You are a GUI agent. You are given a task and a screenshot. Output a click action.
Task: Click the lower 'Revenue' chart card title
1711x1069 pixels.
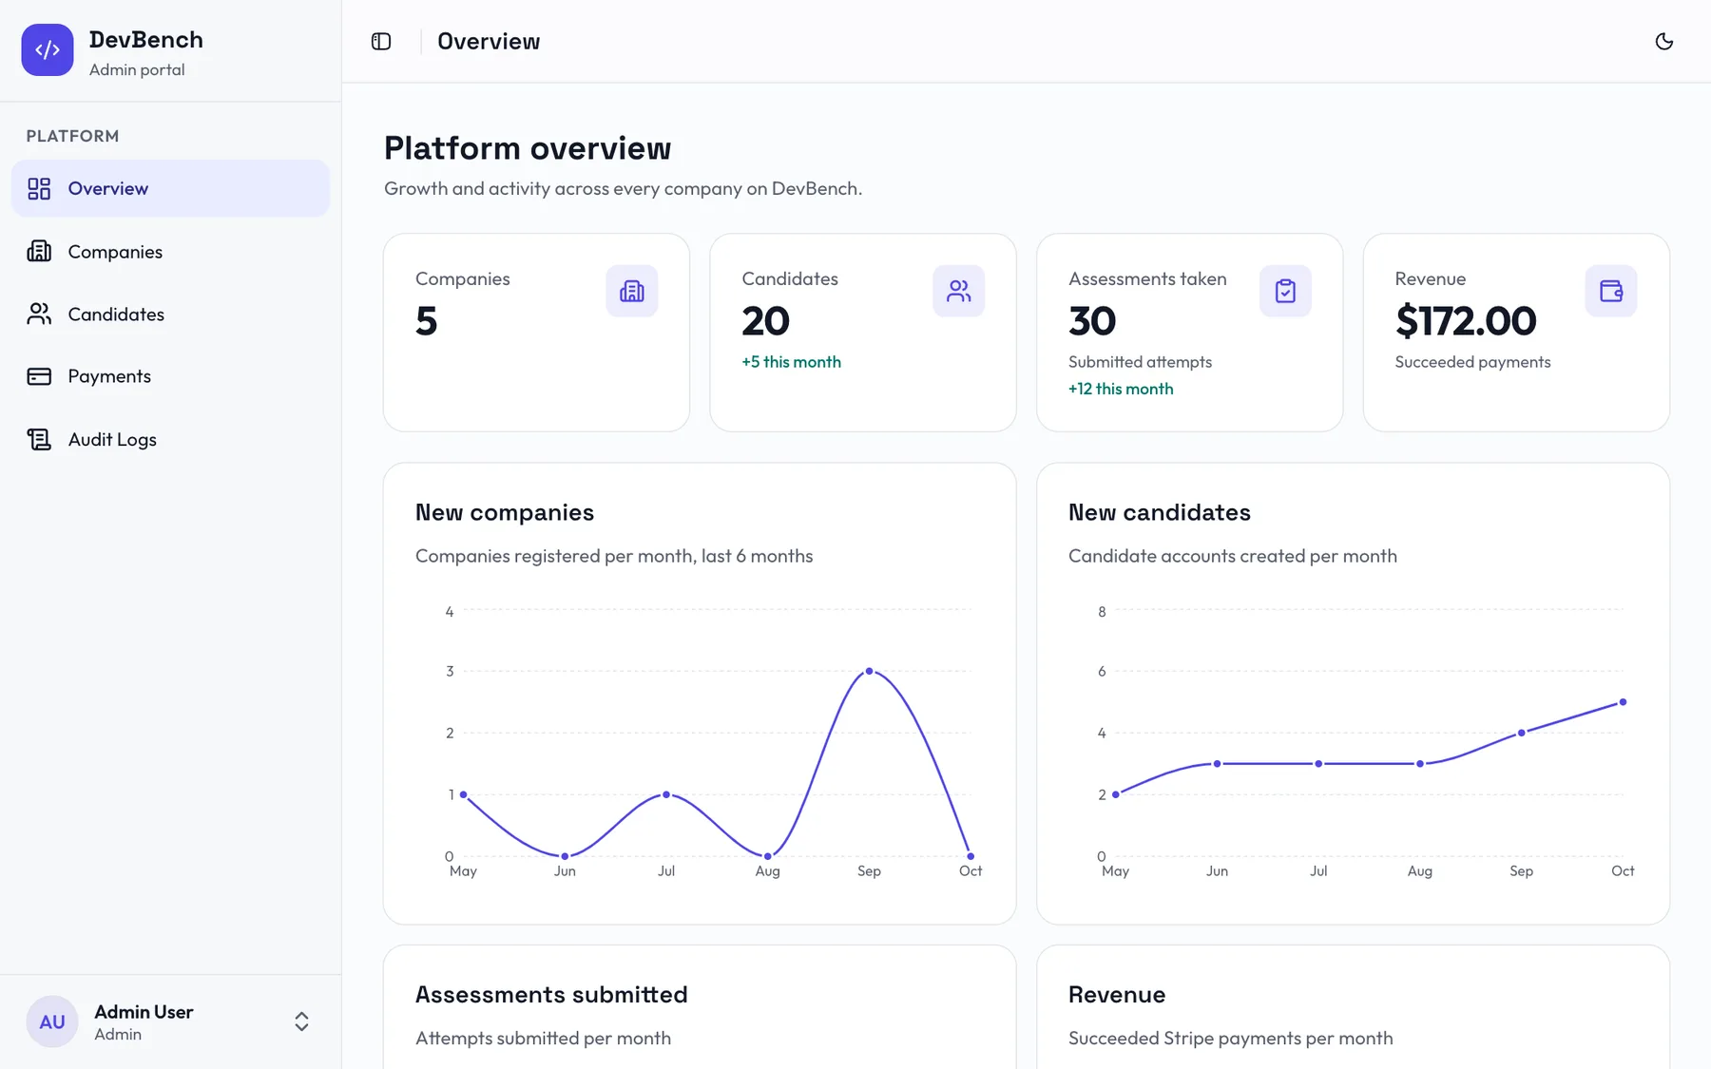click(x=1117, y=994)
